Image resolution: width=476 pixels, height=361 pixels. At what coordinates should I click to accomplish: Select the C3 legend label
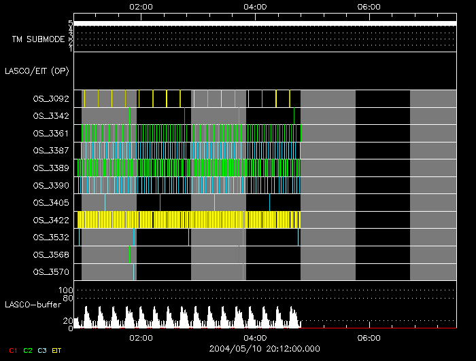point(42,350)
